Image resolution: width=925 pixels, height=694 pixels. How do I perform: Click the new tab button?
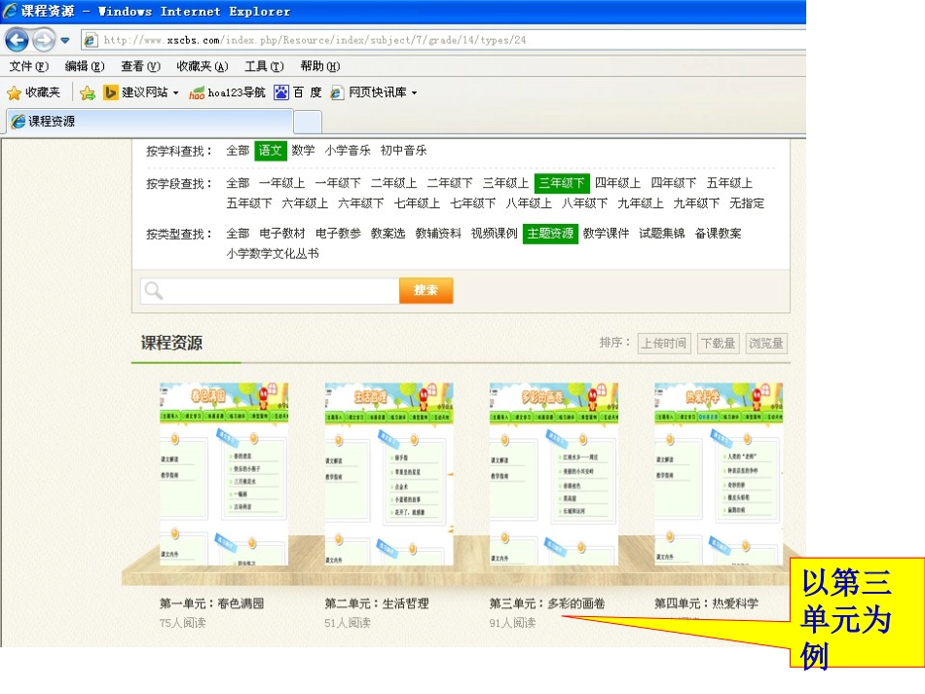[308, 122]
